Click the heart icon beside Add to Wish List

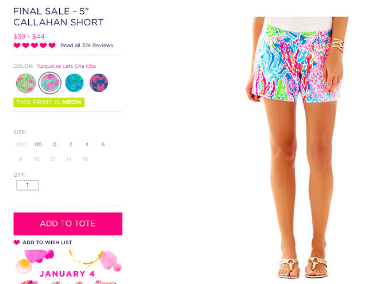tap(17, 243)
